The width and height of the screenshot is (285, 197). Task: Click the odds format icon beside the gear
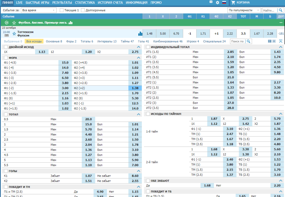coord(211,2)
